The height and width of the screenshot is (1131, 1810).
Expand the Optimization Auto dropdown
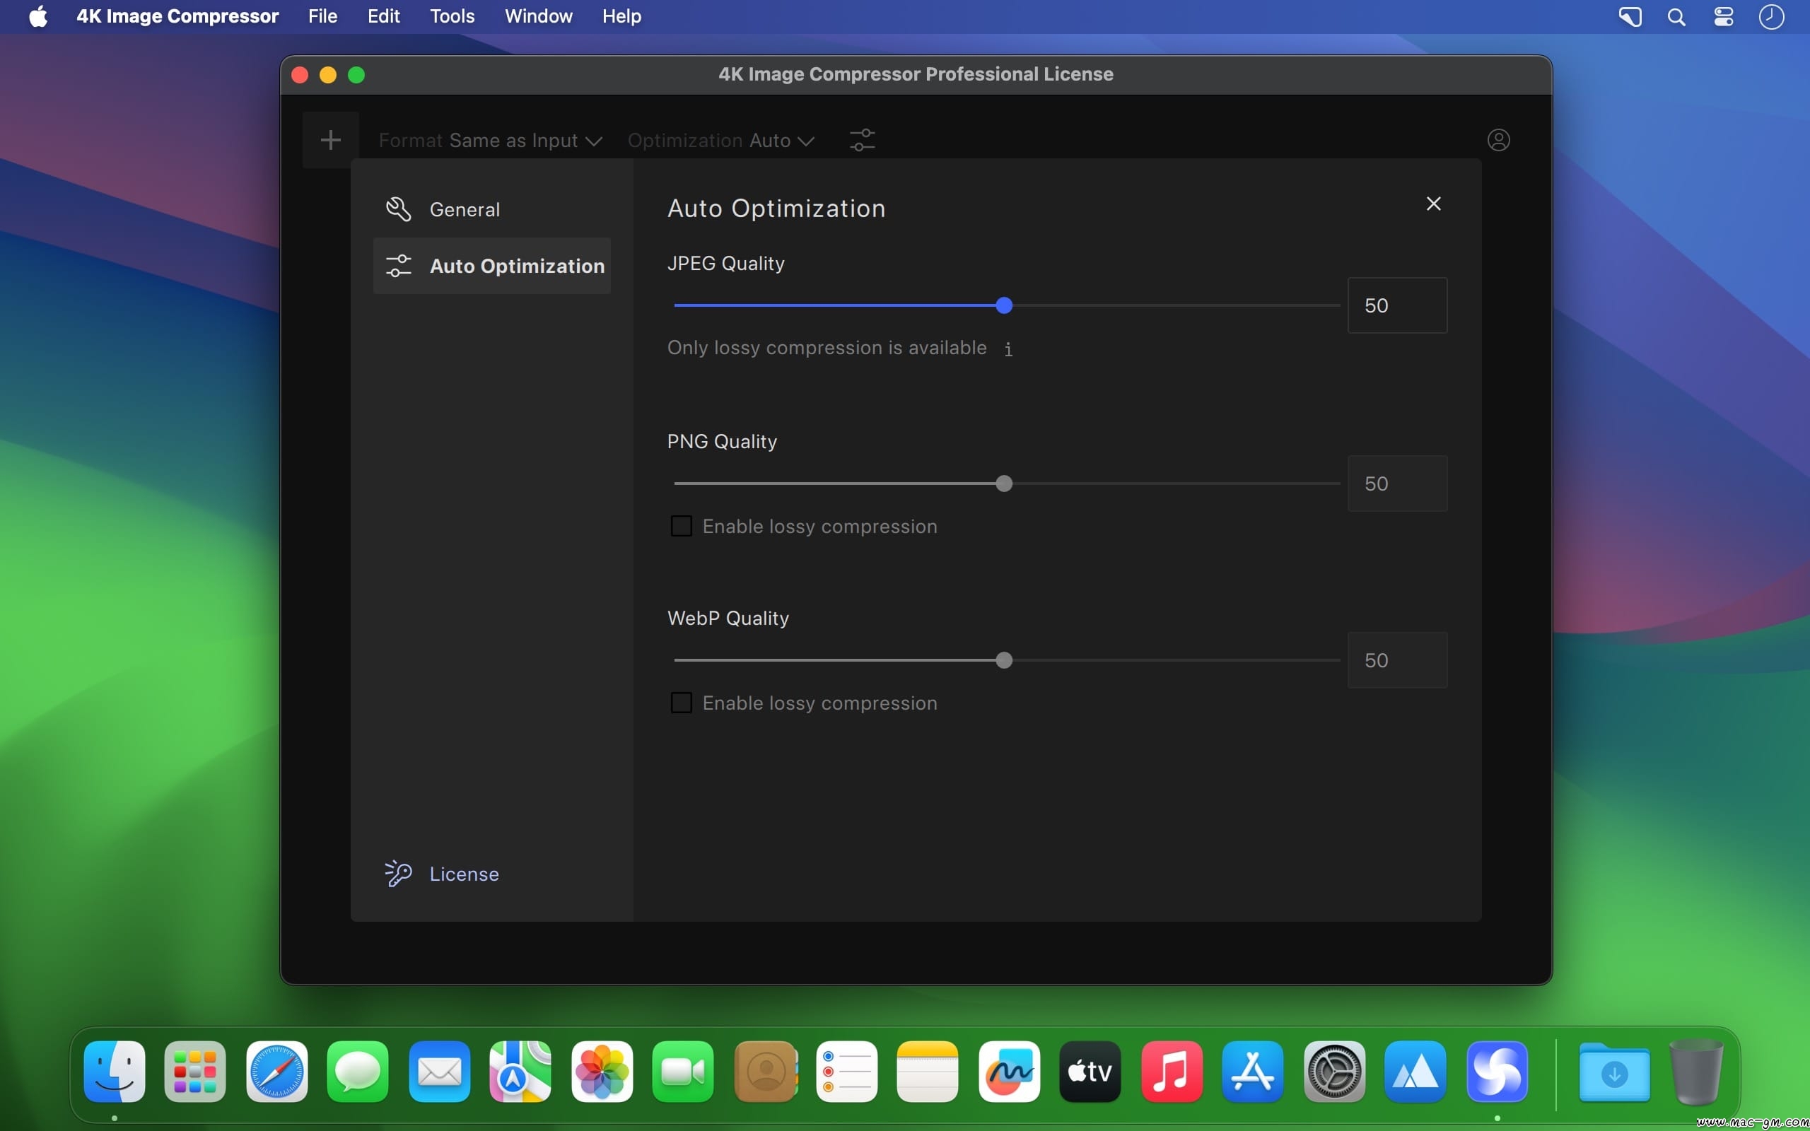coord(721,141)
